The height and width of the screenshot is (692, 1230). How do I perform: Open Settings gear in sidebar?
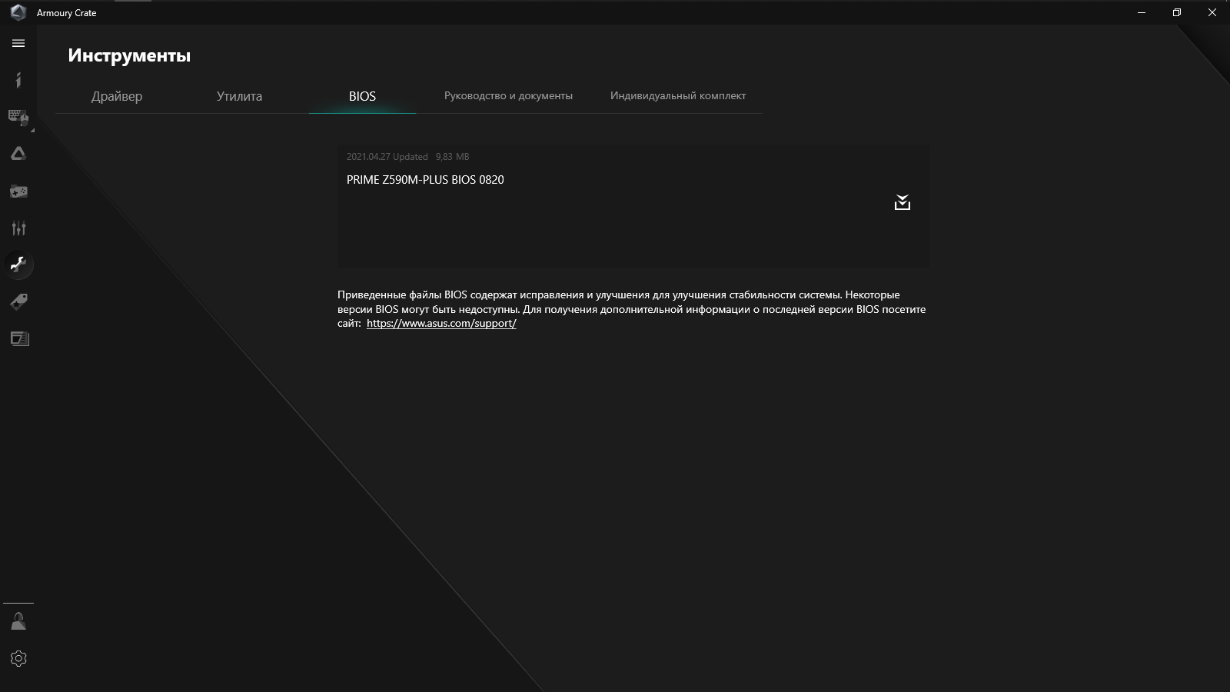18,658
